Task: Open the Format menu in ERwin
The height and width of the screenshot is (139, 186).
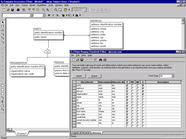Action: pyautogui.click(x=25, y=5)
